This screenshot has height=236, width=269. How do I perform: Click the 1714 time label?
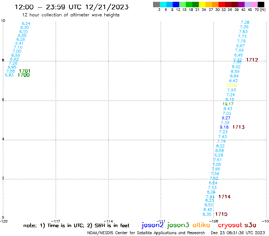pos(225,196)
